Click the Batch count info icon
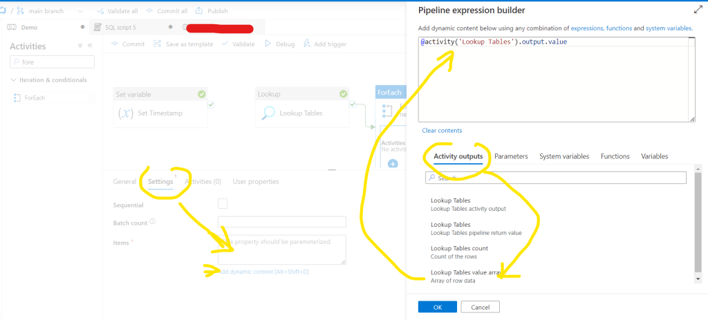Screen dimensions: 708x320 [x=153, y=223]
